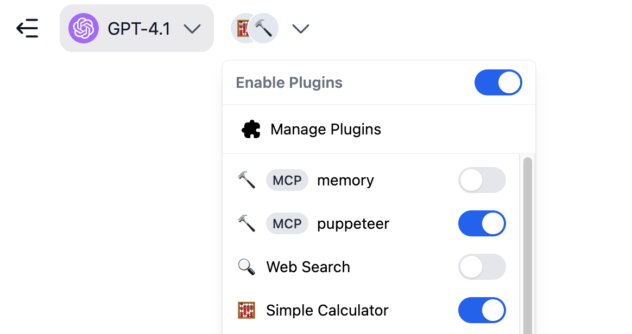Disable the puppeteer plugin toggle
The image size is (632, 334).
pos(482,223)
